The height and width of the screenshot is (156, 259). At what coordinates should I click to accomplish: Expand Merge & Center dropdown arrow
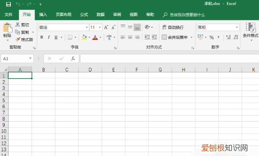(x=192, y=37)
